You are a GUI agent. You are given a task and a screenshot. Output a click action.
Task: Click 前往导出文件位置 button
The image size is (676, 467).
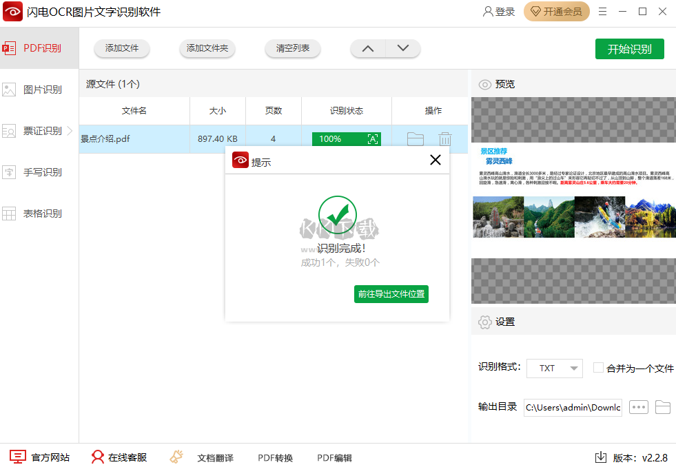click(x=391, y=294)
